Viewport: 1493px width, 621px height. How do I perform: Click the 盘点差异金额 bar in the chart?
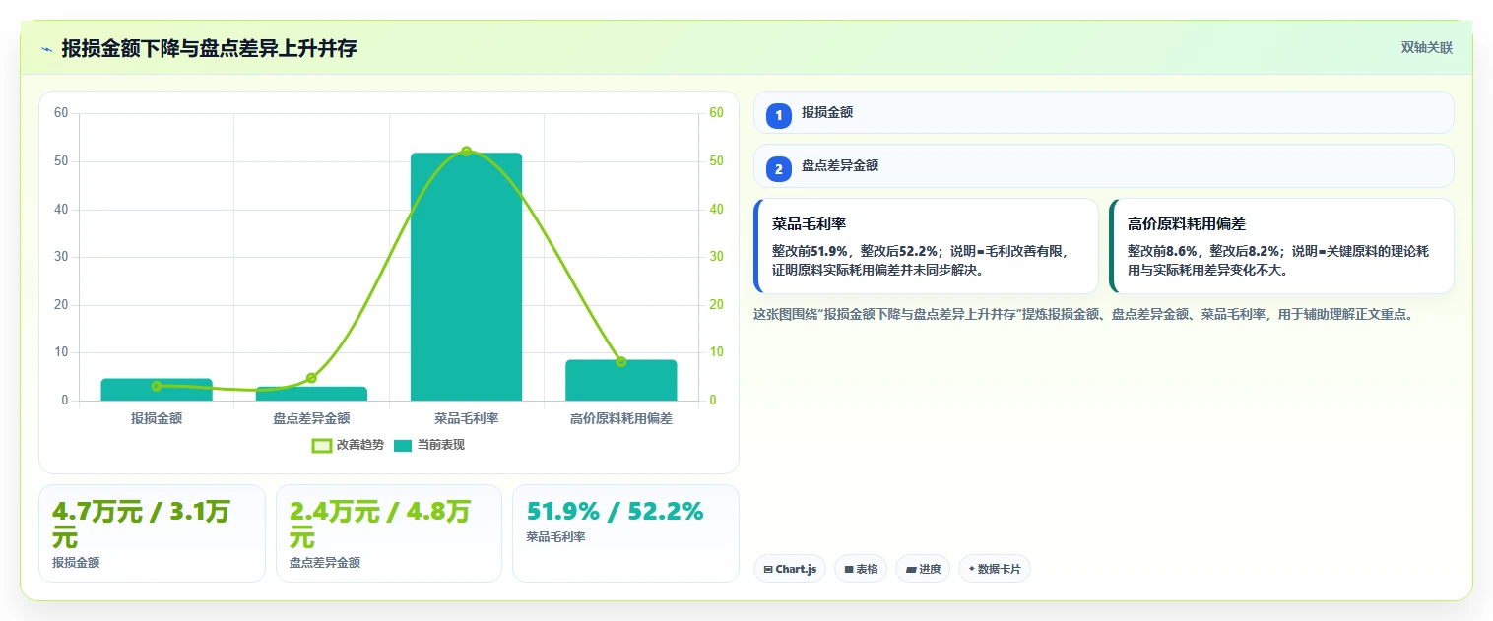[x=311, y=394]
